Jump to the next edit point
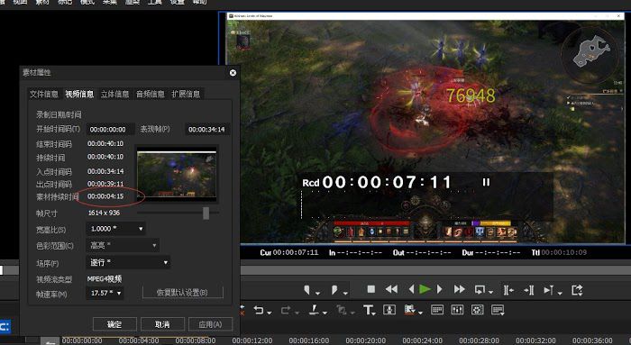This screenshot has height=345, width=631. pos(529,290)
